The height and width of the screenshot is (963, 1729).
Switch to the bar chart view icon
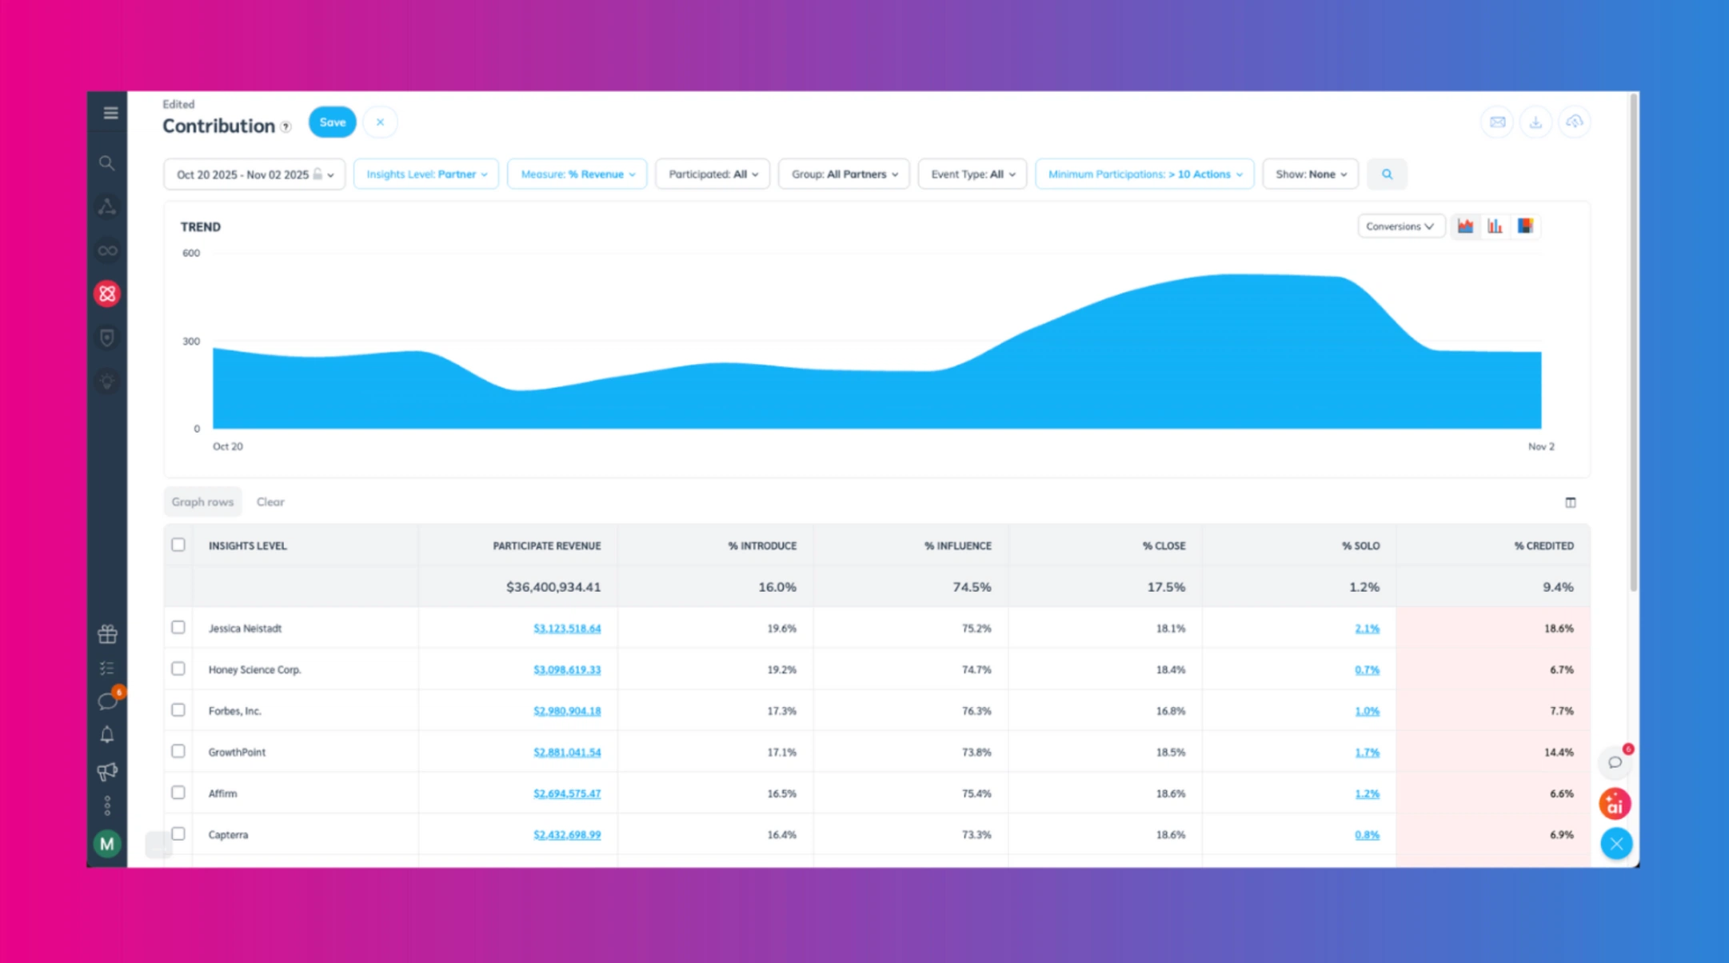tap(1495, 226)
